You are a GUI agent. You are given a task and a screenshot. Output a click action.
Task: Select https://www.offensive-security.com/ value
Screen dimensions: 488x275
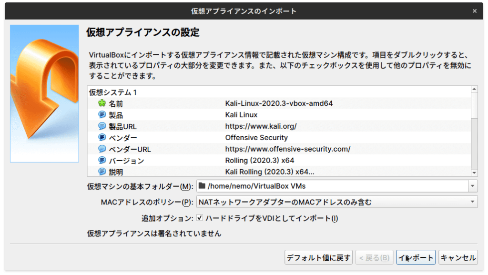tap(287, 149)
